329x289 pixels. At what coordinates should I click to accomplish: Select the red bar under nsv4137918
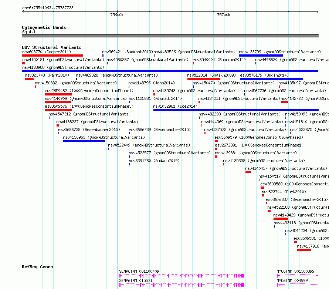click(x=304, y=250)
